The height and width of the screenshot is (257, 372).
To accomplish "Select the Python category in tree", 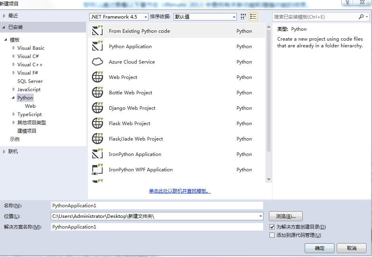I will click(25, 98).
